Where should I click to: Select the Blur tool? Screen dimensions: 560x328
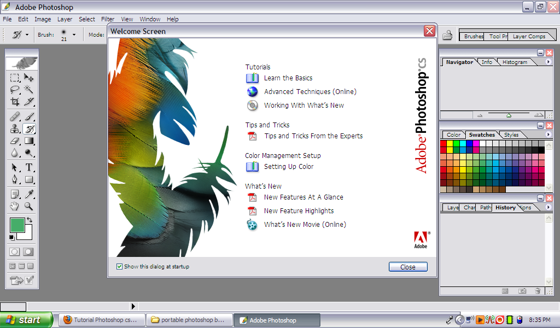pyautogui.click(x=15, y=153)
